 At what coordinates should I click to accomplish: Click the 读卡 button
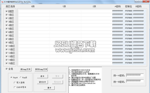[x=42, y=76]
